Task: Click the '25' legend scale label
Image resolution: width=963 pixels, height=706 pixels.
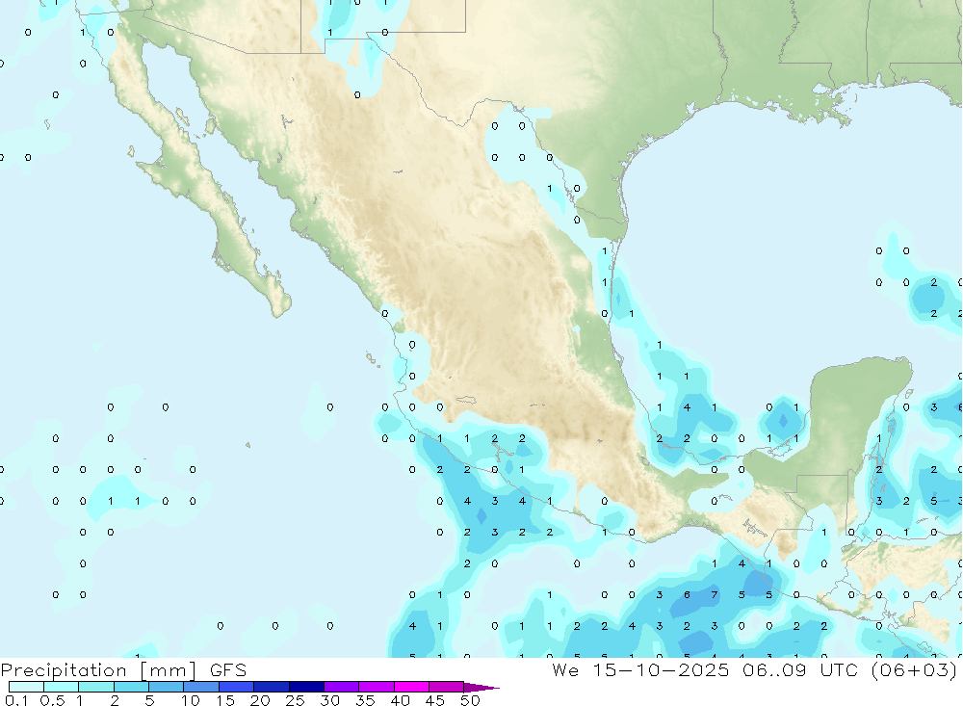Action: [295, 700]
